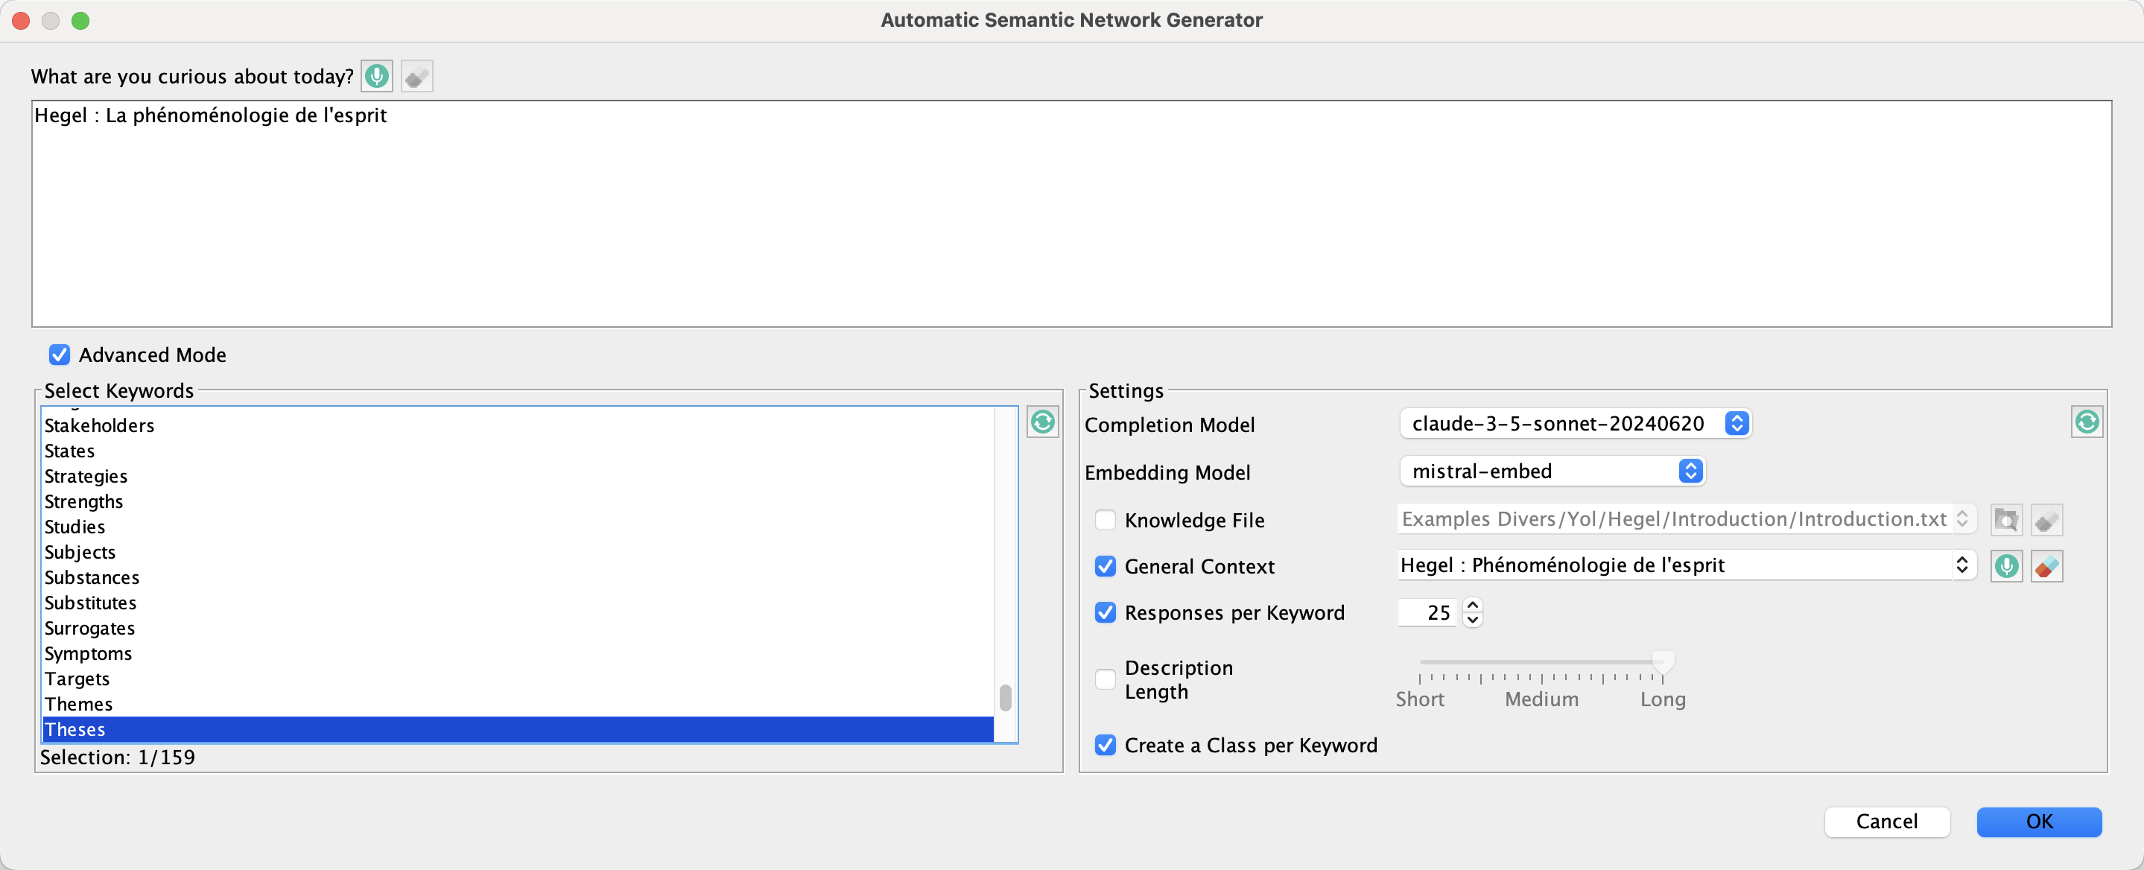Click the microphone icon for General Context
Screen dimensions: 2144x870
[2006, 566]
